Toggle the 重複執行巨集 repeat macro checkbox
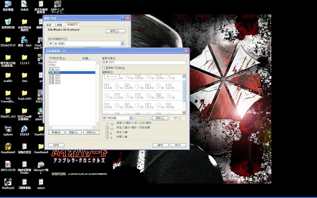Screen dimensions: 317x198 tap(104, 68)
